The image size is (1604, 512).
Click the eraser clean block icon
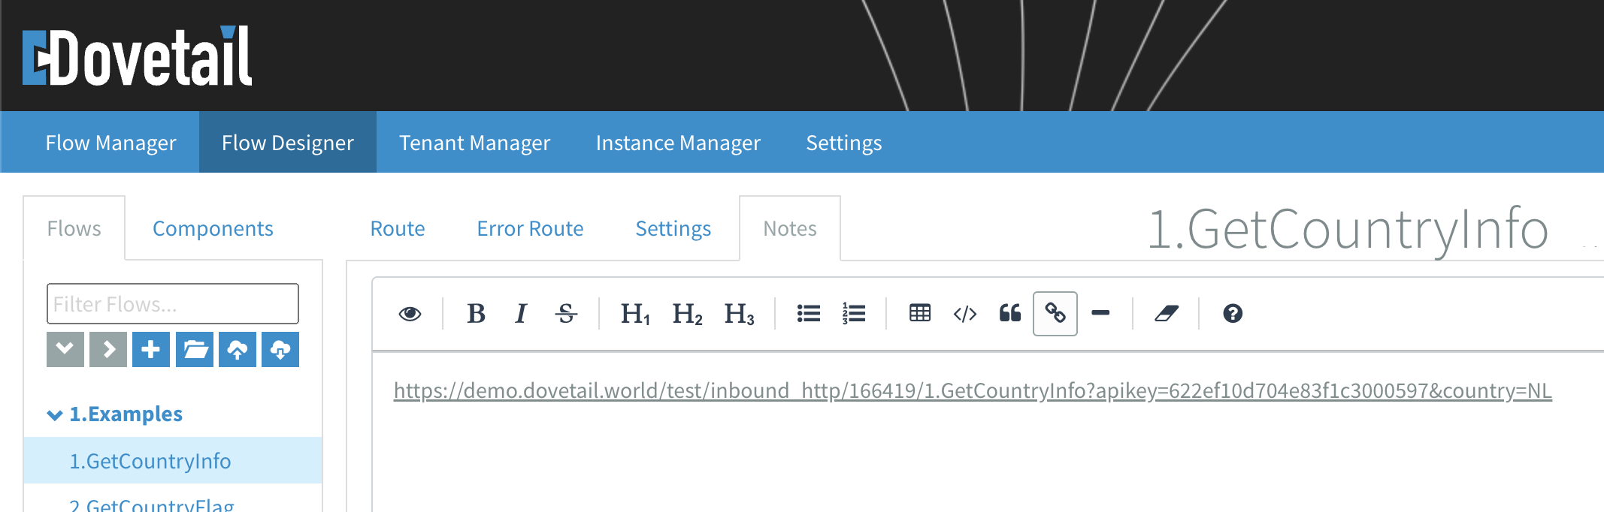(x=1167, y=313)
